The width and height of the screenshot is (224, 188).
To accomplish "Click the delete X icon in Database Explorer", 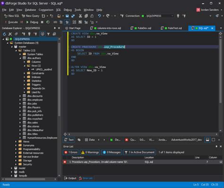I will pyautogui.click(x=10, y=34).
